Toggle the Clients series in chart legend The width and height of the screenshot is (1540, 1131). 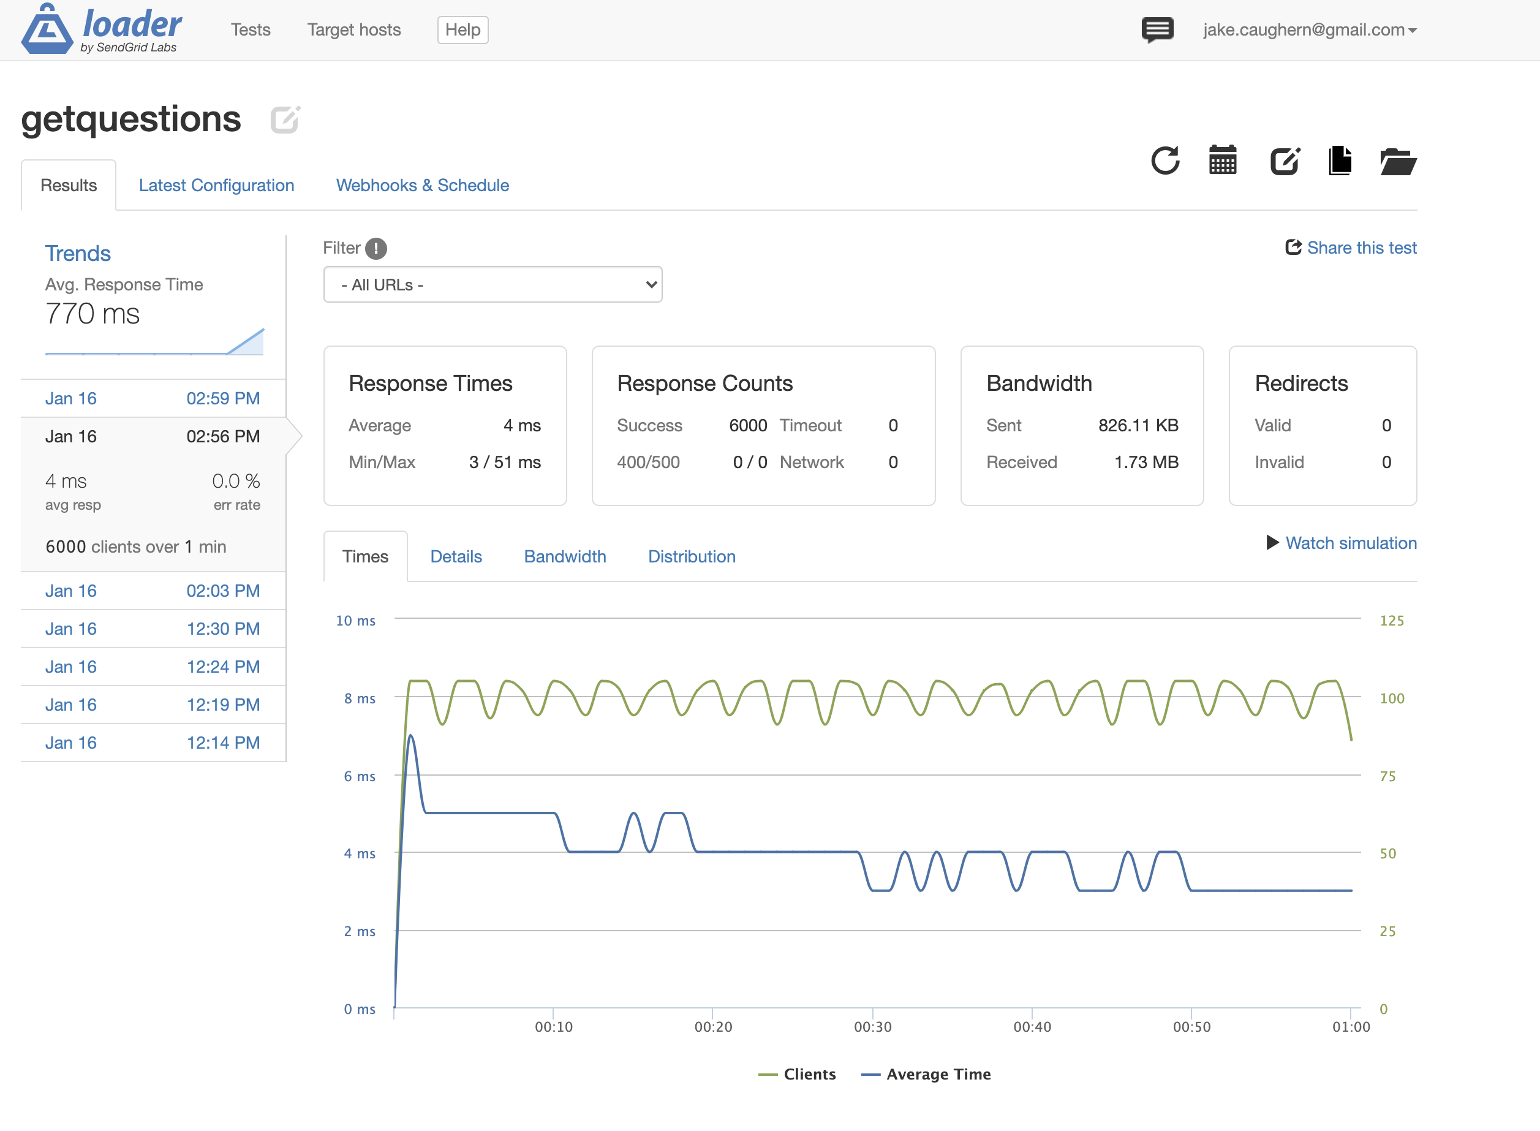click(x=798, y=1074)
